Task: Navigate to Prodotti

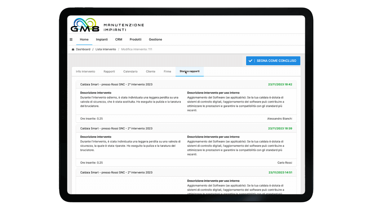Action: [135, 39]
